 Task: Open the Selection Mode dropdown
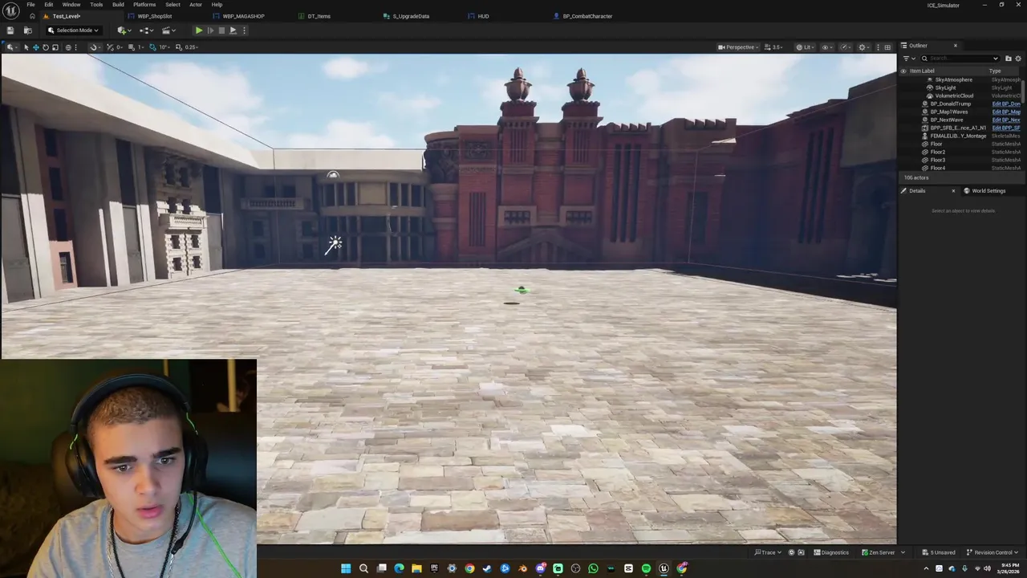click(73, 31)
